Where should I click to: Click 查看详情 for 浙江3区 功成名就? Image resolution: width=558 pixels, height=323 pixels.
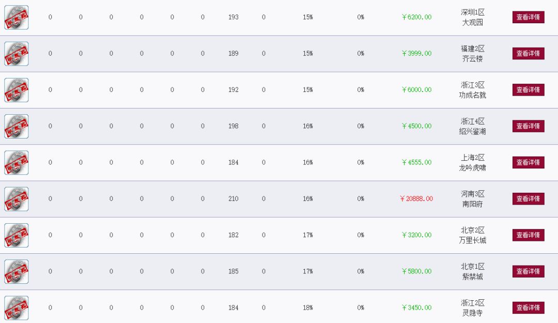point(528,90)
